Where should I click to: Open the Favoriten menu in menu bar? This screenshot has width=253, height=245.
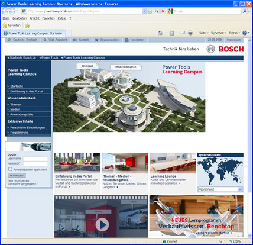tap(48, 18)
